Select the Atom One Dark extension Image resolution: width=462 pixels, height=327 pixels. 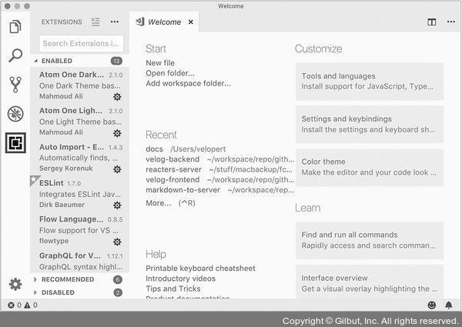[79, 85]
